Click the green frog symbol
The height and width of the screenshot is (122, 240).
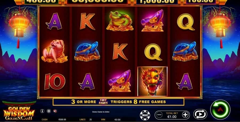pyautogui.click(x=120, y=21)
